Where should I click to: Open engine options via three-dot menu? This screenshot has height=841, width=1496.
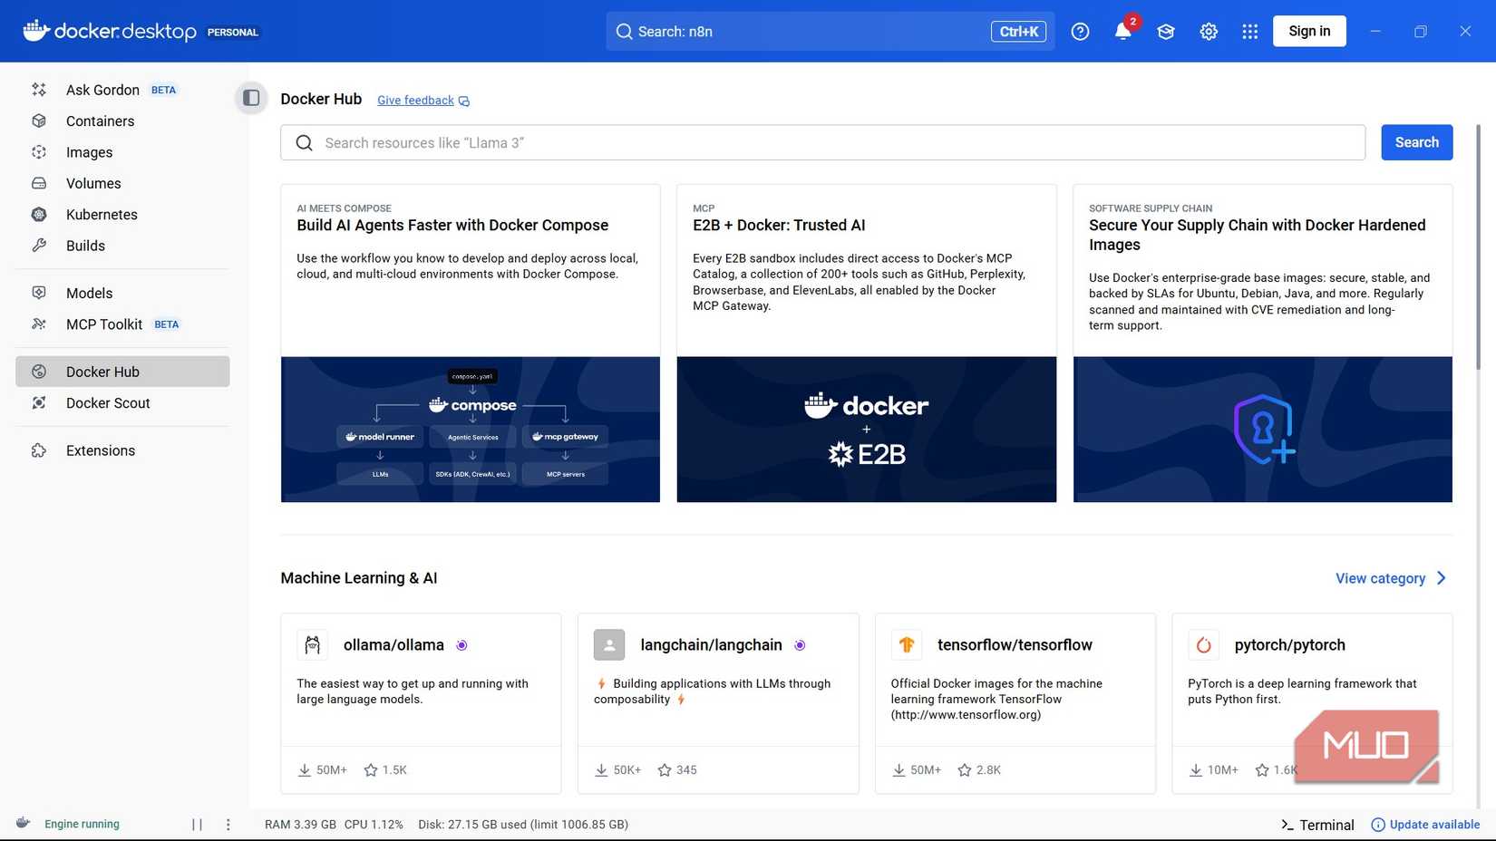click(x=228, y=824)
